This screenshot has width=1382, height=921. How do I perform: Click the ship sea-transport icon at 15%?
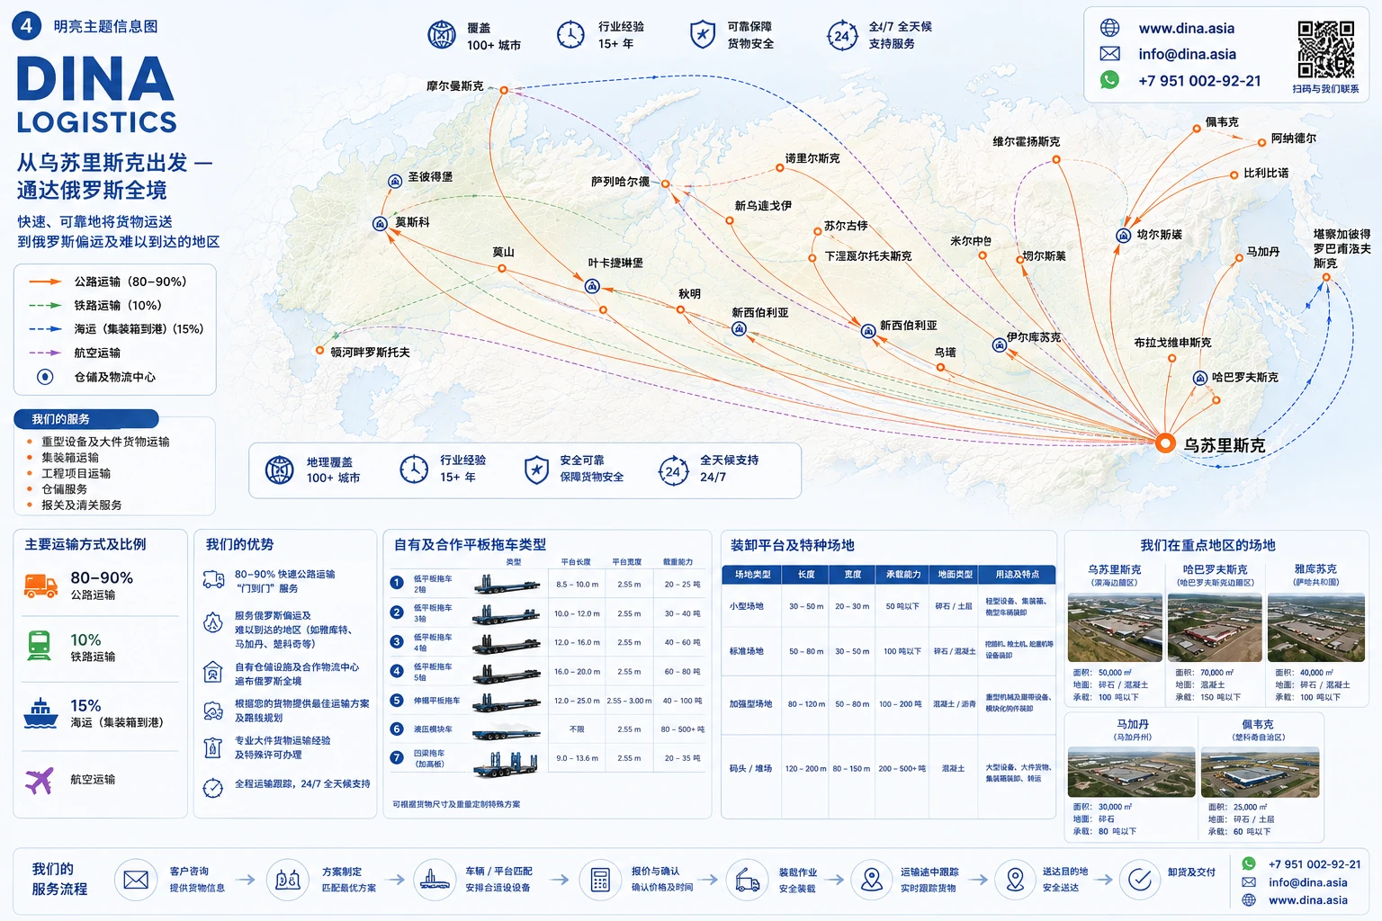coord(40,712)
